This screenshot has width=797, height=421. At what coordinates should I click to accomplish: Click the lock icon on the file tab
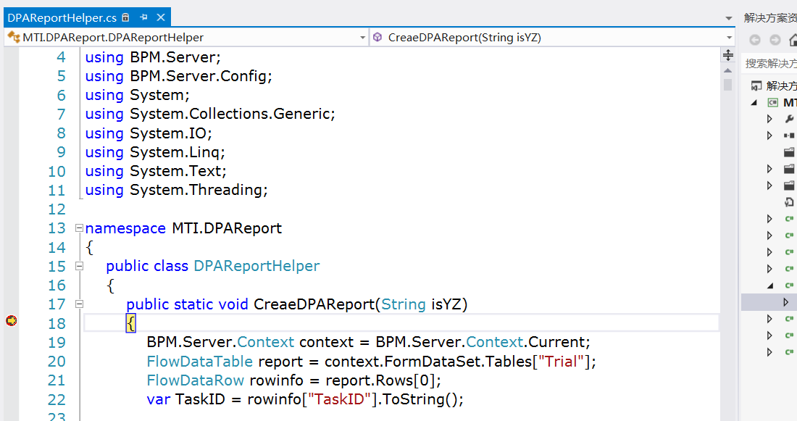tap(125, 17)
